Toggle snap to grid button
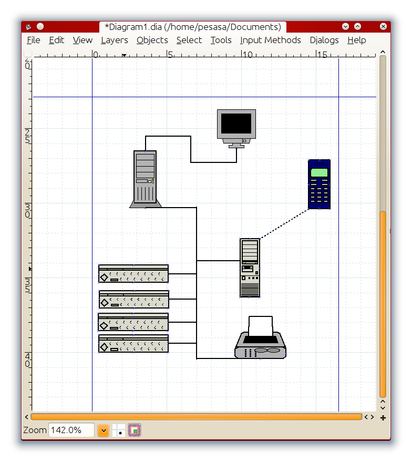Viewport: 412px width, 462px height. click(x=119, y=430)
